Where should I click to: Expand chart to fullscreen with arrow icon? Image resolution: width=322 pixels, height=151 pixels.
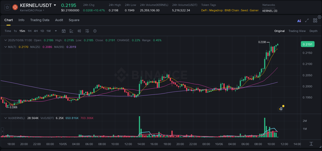pyautogui.click(x=307, y=20)
